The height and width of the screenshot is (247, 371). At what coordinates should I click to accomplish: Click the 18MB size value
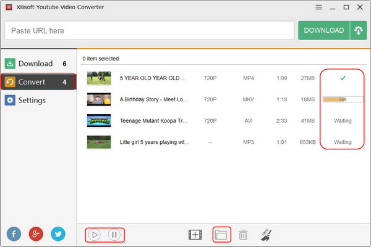307,99
